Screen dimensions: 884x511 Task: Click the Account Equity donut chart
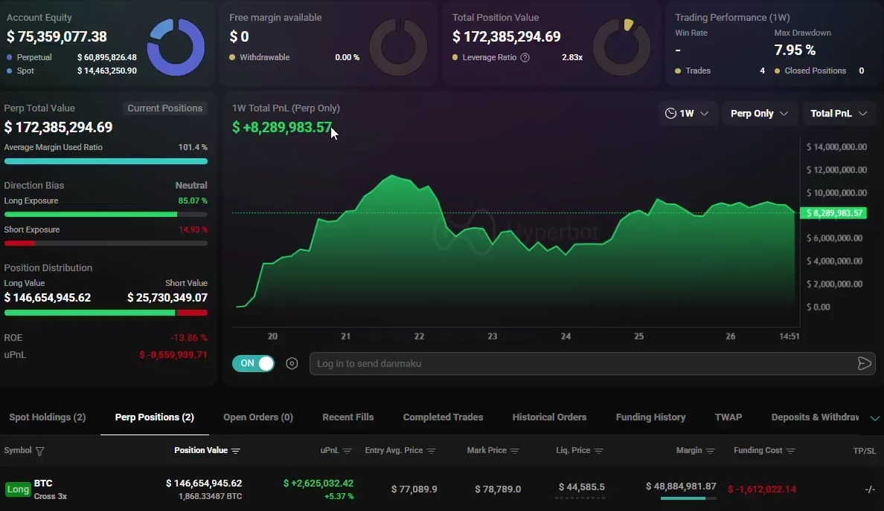[x=176, y=48]
